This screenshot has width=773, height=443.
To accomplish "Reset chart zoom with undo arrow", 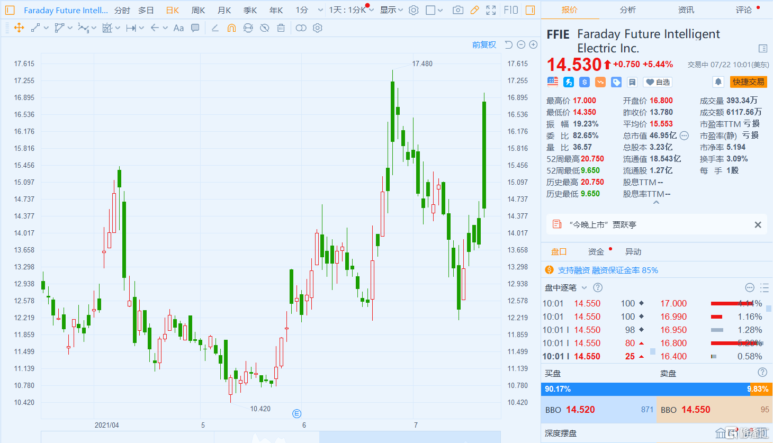I will [509, 45].
